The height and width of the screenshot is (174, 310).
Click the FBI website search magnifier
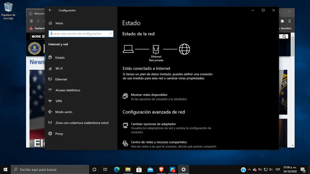pos(284,37)
